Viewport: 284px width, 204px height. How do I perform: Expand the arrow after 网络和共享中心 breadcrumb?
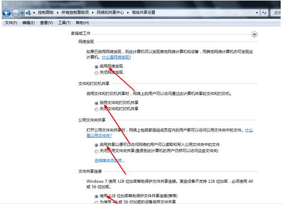[x=128, y=13]
